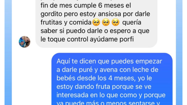
Task: Click the middle pleading-face emoji
Action: pos(106,22)
